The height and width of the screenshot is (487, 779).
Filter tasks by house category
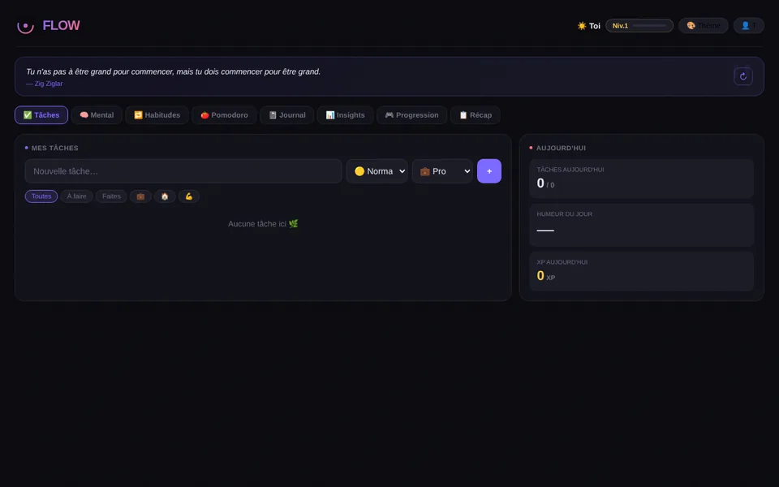pos(165,196)
